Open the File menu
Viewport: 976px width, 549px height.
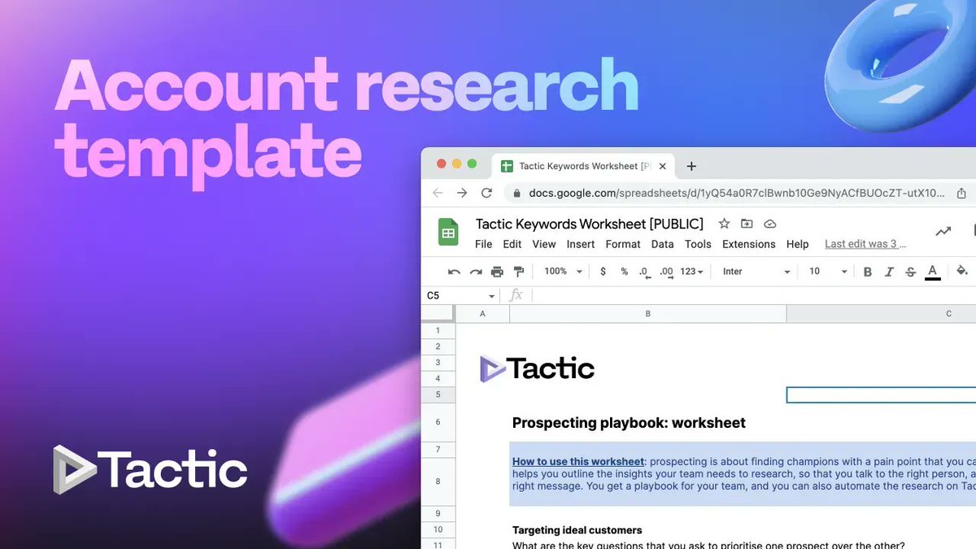point(484,244)
